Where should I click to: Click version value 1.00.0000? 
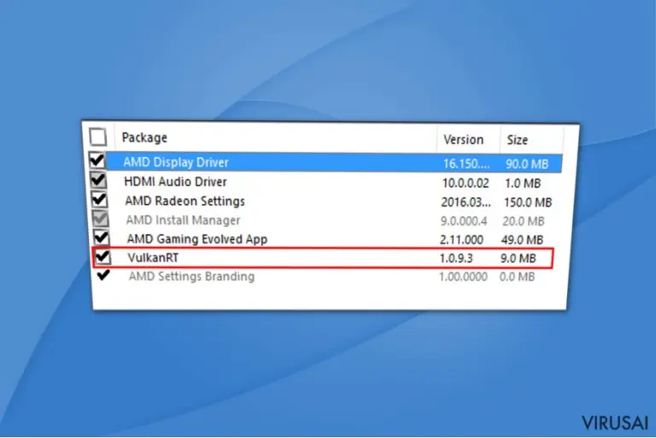click(x=463, y=277)
